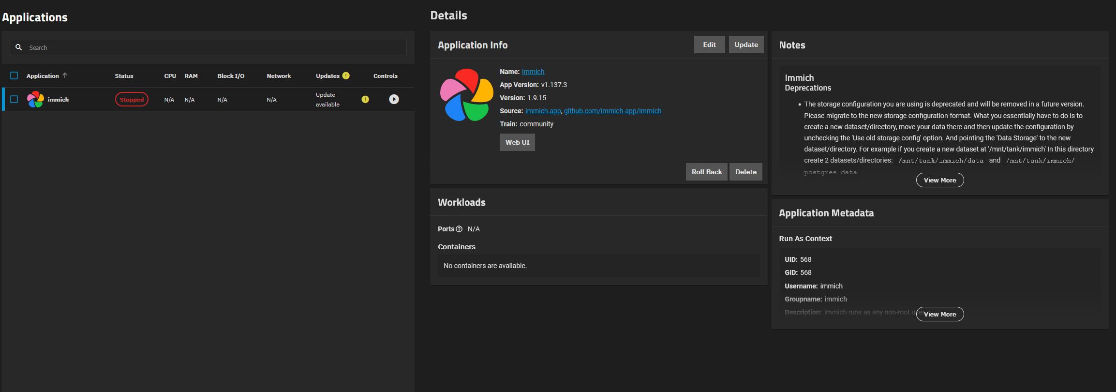
Task: Click the yellow update warning icon in immich row
Action: 365,99
